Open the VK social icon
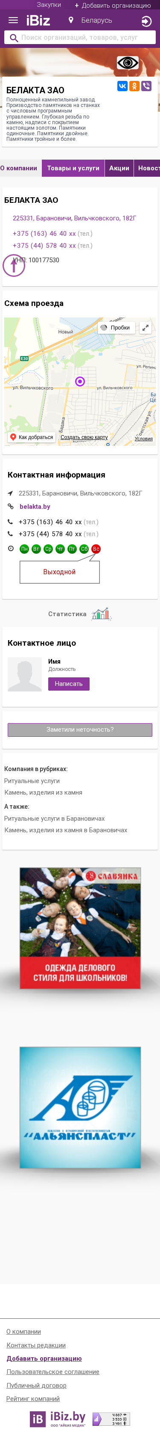This screenshot has width=160, height=1439. (x=122, y=86)
